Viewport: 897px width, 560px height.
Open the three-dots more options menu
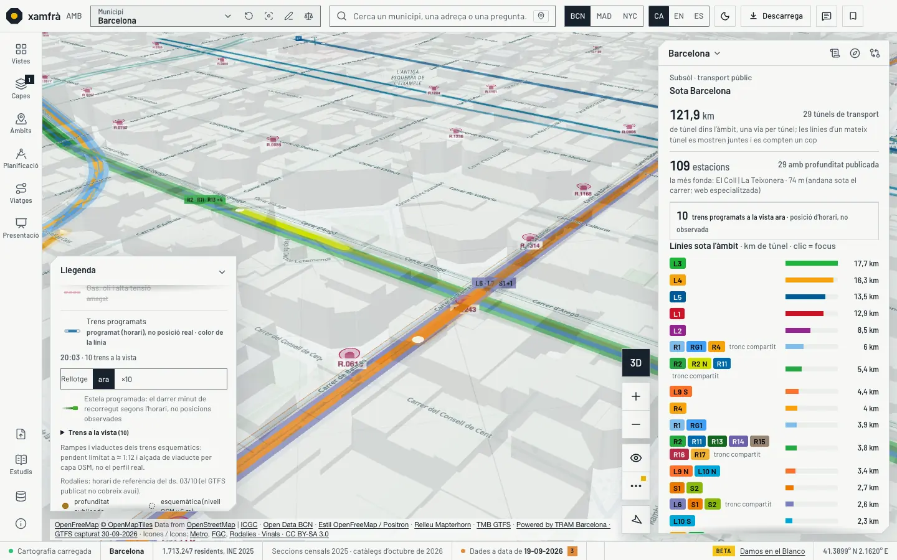pyautogui.click(x=636, y=486)
